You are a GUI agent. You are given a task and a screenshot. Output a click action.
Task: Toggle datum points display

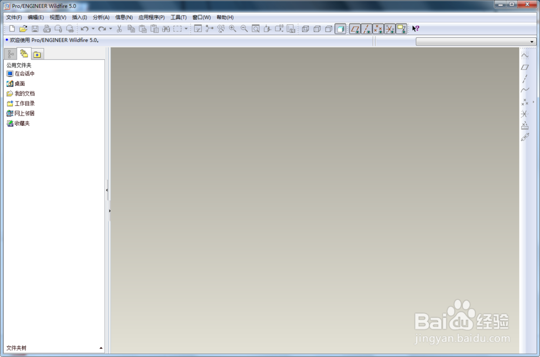[x=378, y=29]
